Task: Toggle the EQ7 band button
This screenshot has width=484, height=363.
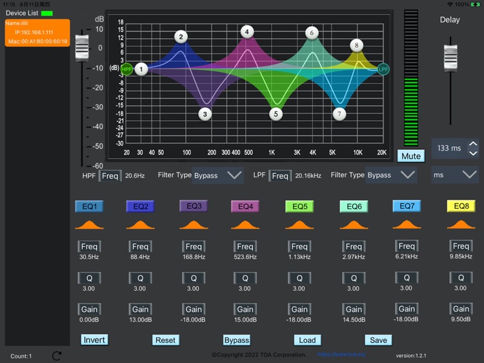Action: pyautogui.click(x=407, y=206)
